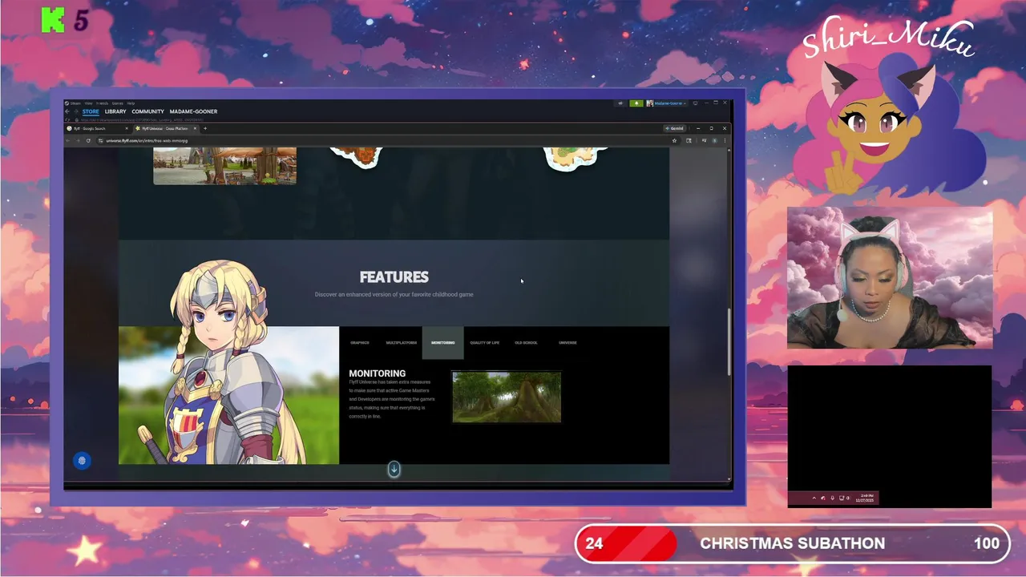Click the forest monitoring screenshot thumbnail
The height and width of the screenshot is (577, 1026).
coord(507,397)
